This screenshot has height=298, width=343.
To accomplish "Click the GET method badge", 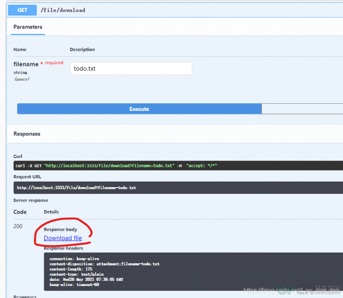I will 22,10.
